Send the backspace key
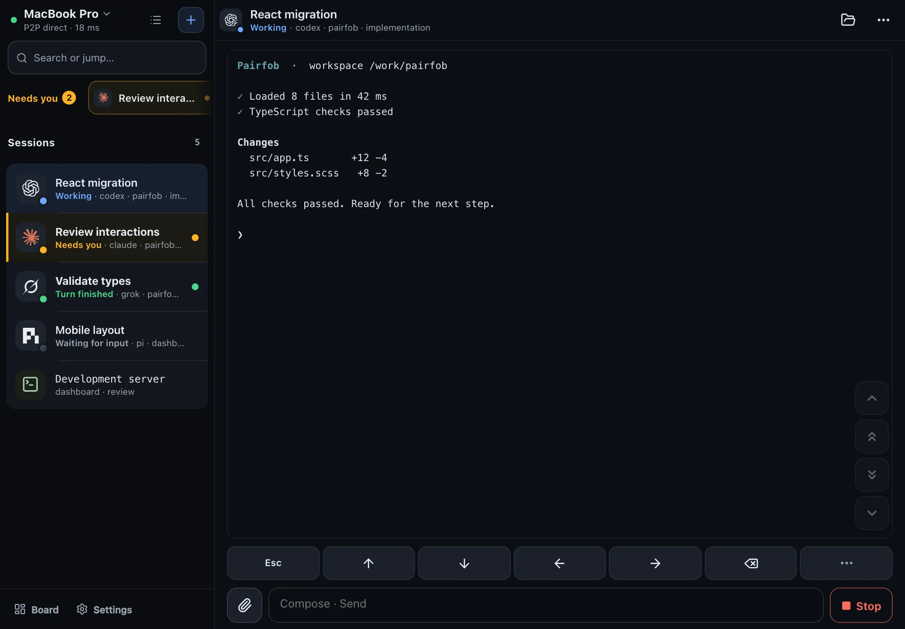This screenshot has width=905, height=629. (751, 563)
